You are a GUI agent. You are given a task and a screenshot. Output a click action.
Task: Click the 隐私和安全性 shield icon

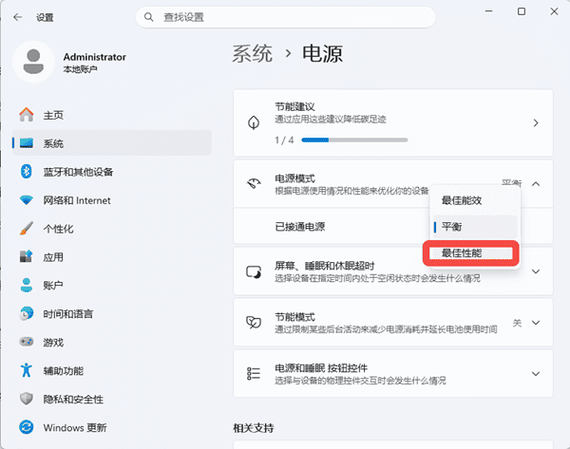(27, 399)
